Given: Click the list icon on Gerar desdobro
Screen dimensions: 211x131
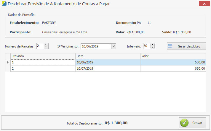Looking at the screenshot, I should pos(170,46).
